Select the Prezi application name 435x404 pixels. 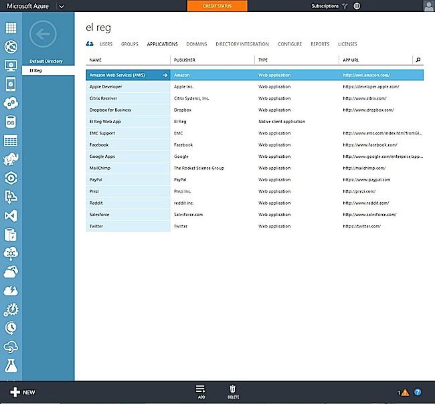94,191
